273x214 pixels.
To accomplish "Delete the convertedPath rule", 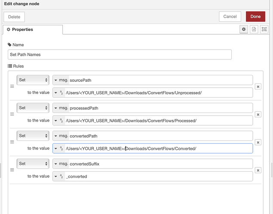I will (x=258, y=142).
